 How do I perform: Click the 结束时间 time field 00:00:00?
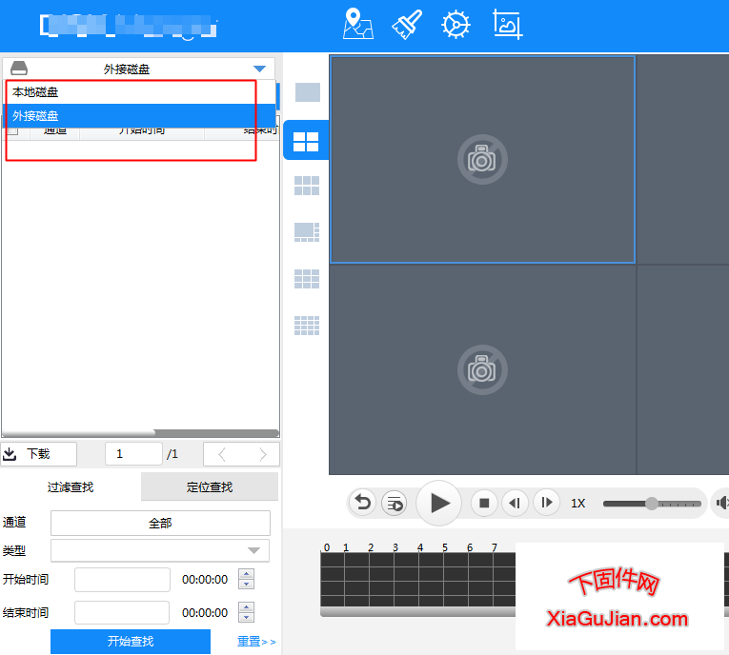click(x=205, y=613)
